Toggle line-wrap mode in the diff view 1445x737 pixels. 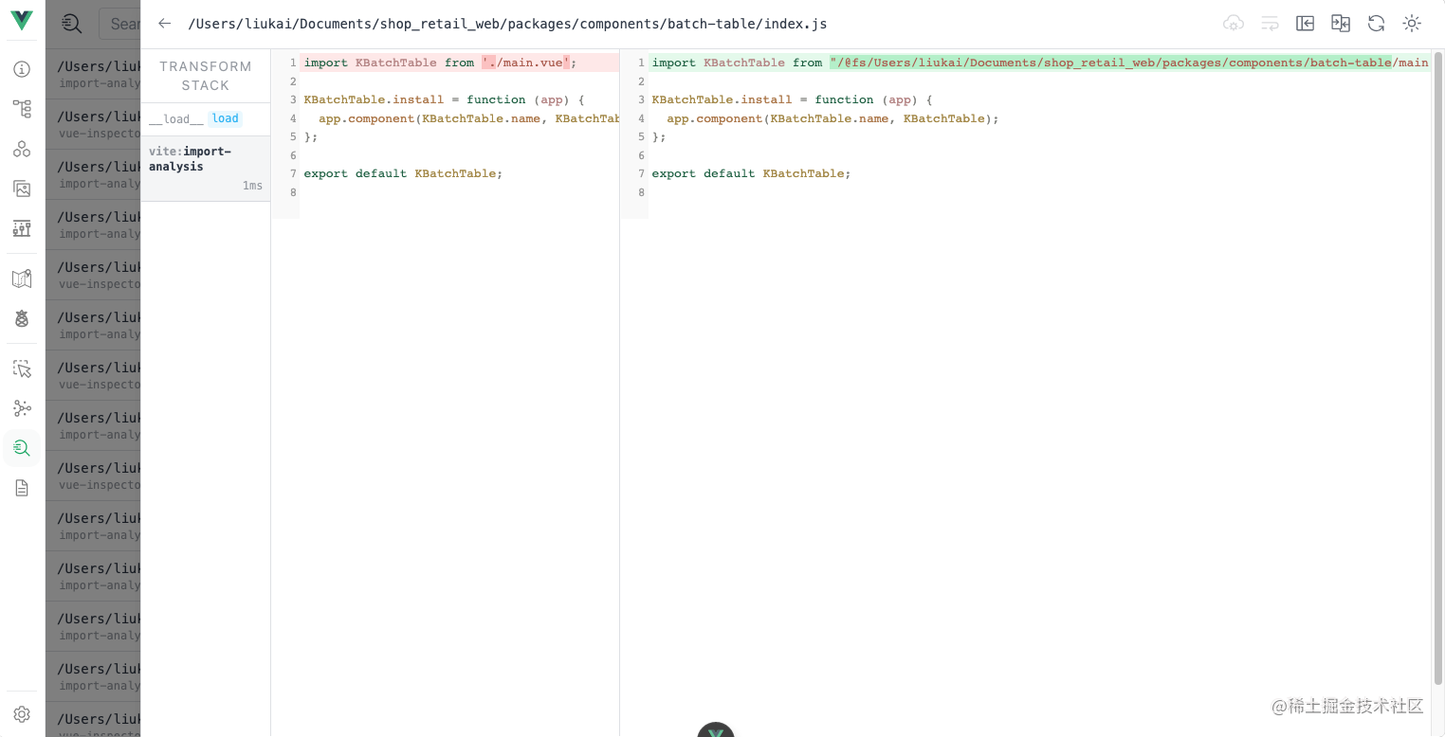pos(1270,23)
